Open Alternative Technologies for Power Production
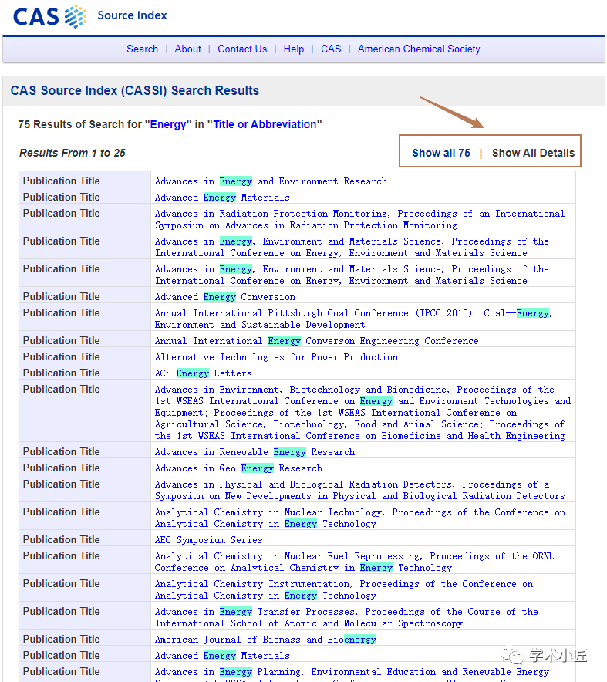 click(x=276, y=356)
